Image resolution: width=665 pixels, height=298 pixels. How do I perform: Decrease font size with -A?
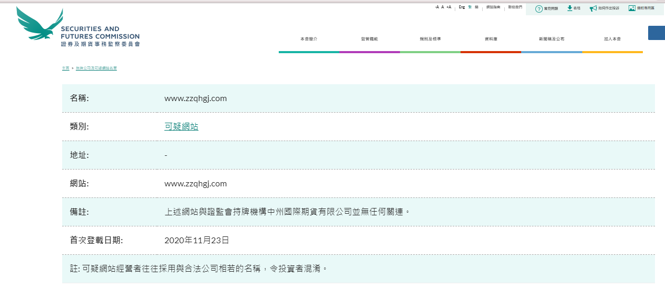coord(437,7)
